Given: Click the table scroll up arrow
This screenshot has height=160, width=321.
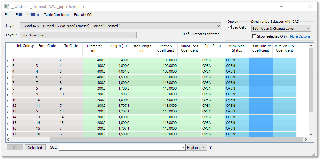Looking at the screenshot, I should click(311, 46).
